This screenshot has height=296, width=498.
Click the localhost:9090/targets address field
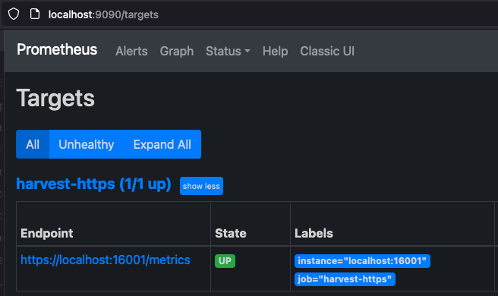[x=103, y=14]
